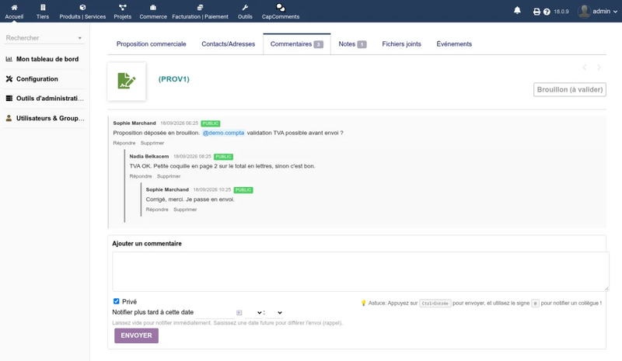The height and width of the screenshot is (361, 622).
Task: Click PUBLIC badge on the 06:25 comment
Action: 210,123
